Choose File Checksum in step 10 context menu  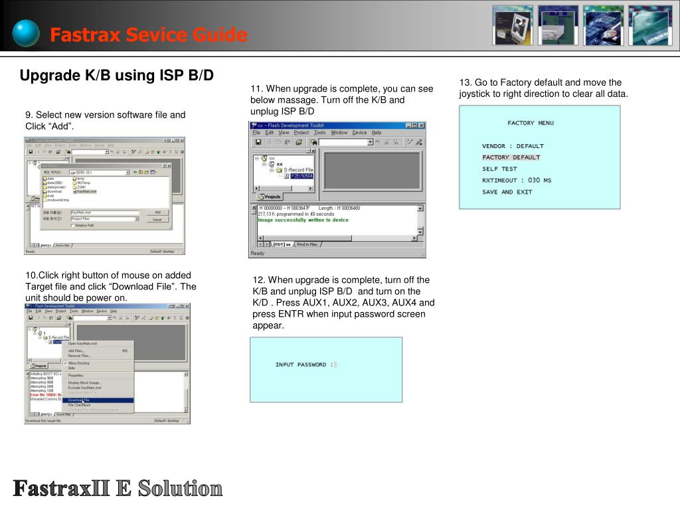coord(98,405)
